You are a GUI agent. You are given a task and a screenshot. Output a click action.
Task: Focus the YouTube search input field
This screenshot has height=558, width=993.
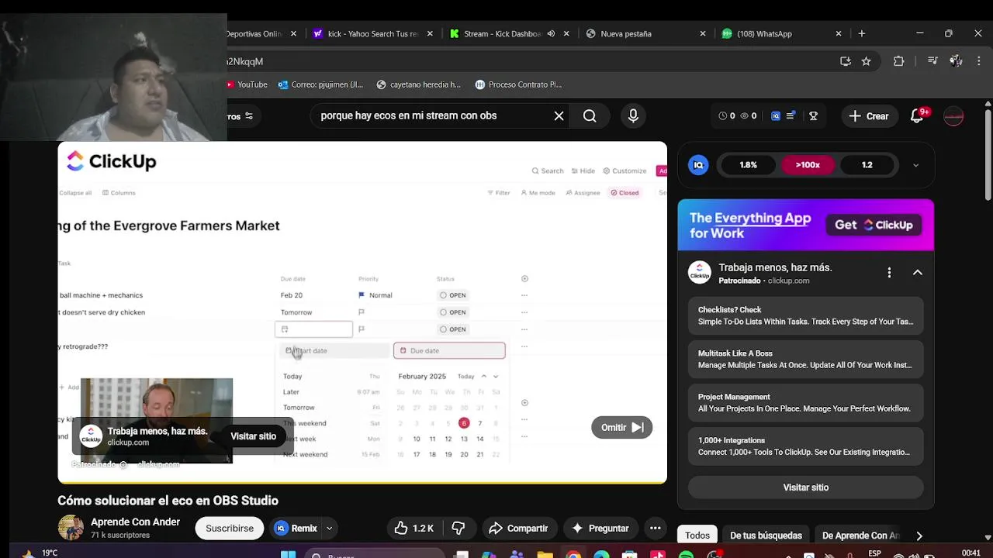(x=431, y=115)
